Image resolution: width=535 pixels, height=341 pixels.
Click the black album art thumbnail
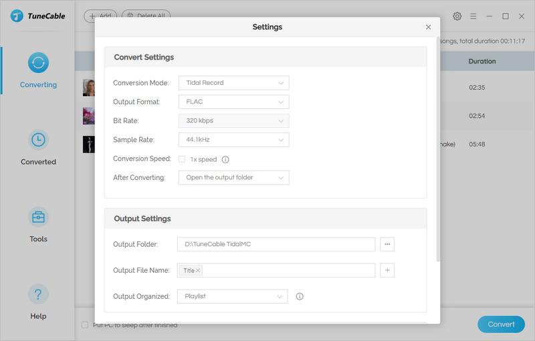click(89, 144)
